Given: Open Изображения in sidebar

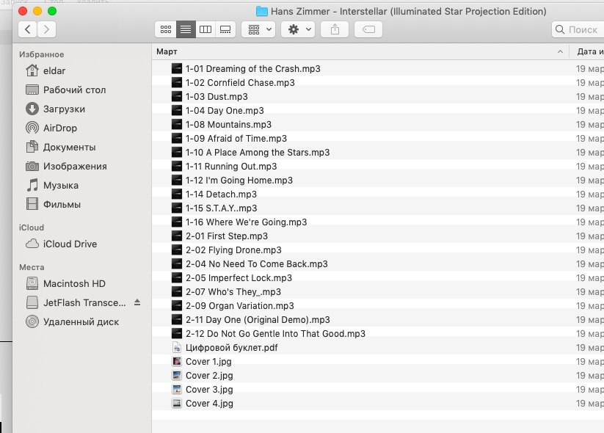Looking at the screenshot, I should (x=66, y=166).
